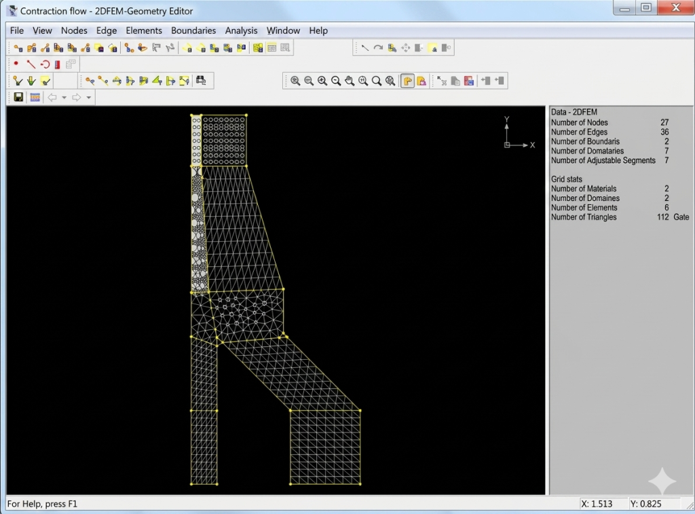Toggle the pressed orange shape display button
This screenshot has height=514, width=695.
coord(407,81)
